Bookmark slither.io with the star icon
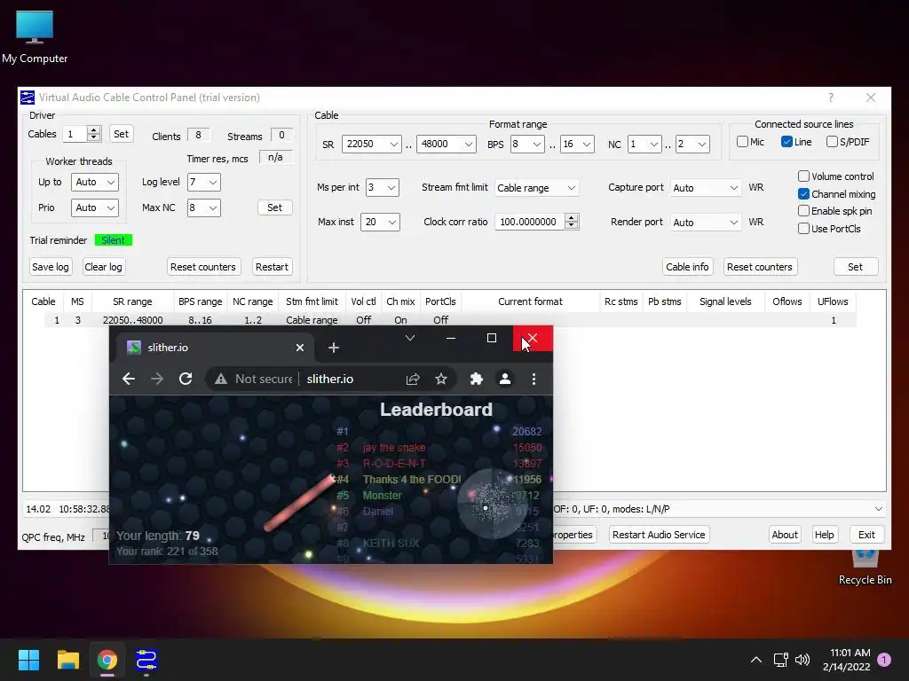Viewport: 909px width, 681px height. click(x=441, y=379)
